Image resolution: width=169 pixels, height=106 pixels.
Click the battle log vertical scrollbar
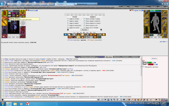141,77
